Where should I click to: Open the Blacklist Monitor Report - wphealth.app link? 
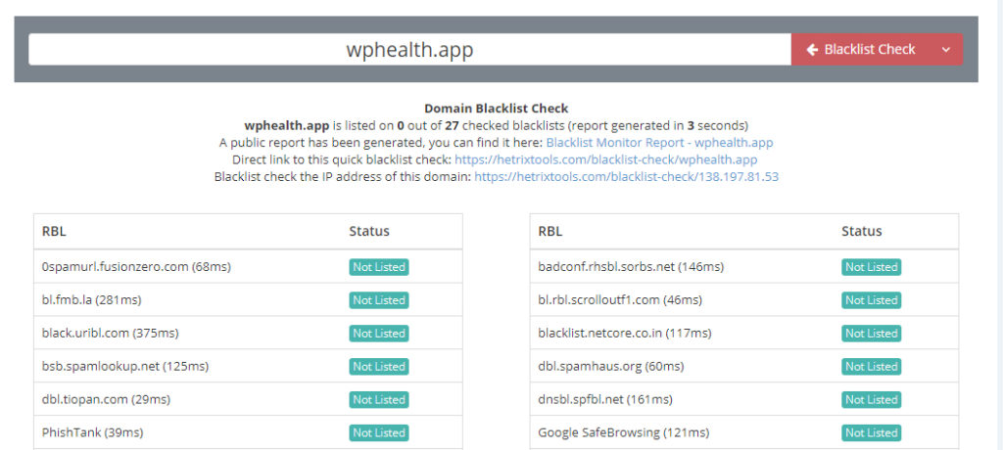click(659, 143)
